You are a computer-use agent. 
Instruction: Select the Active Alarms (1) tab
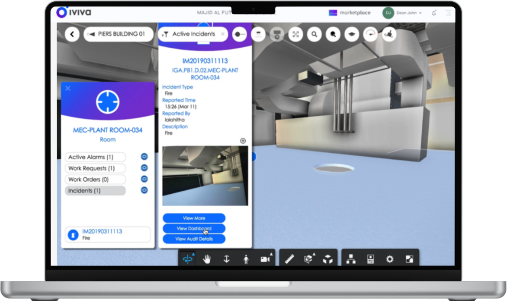tap(95, 157)
